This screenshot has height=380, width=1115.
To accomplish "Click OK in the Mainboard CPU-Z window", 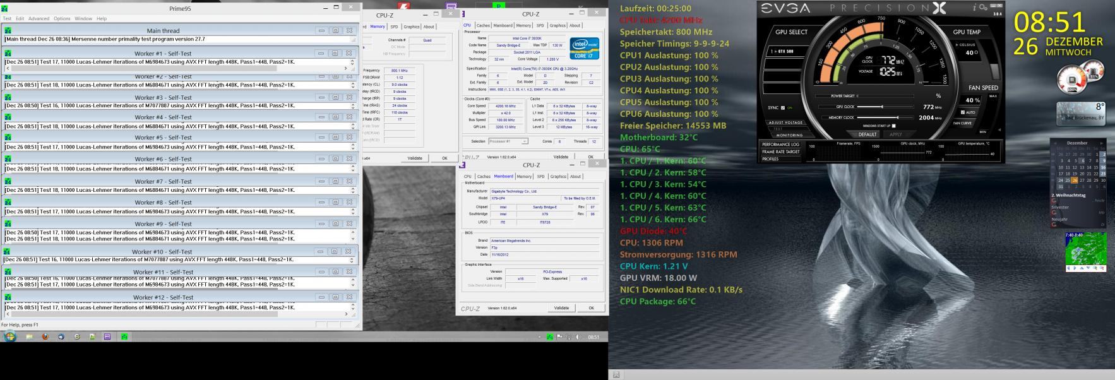I will click(x=591, y=308).
